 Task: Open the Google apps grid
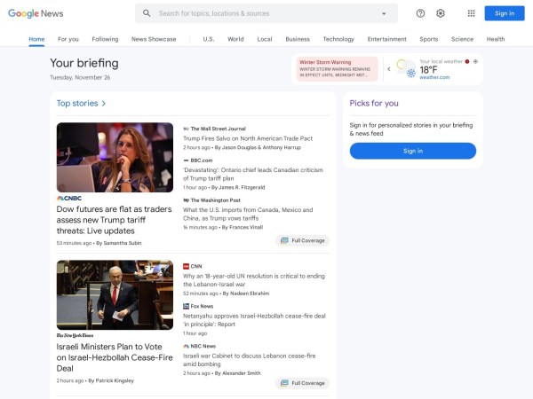click(471, 13)
